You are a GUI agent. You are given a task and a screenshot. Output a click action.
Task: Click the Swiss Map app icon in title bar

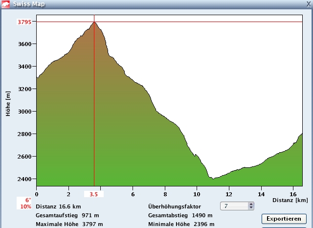point(5,3)
